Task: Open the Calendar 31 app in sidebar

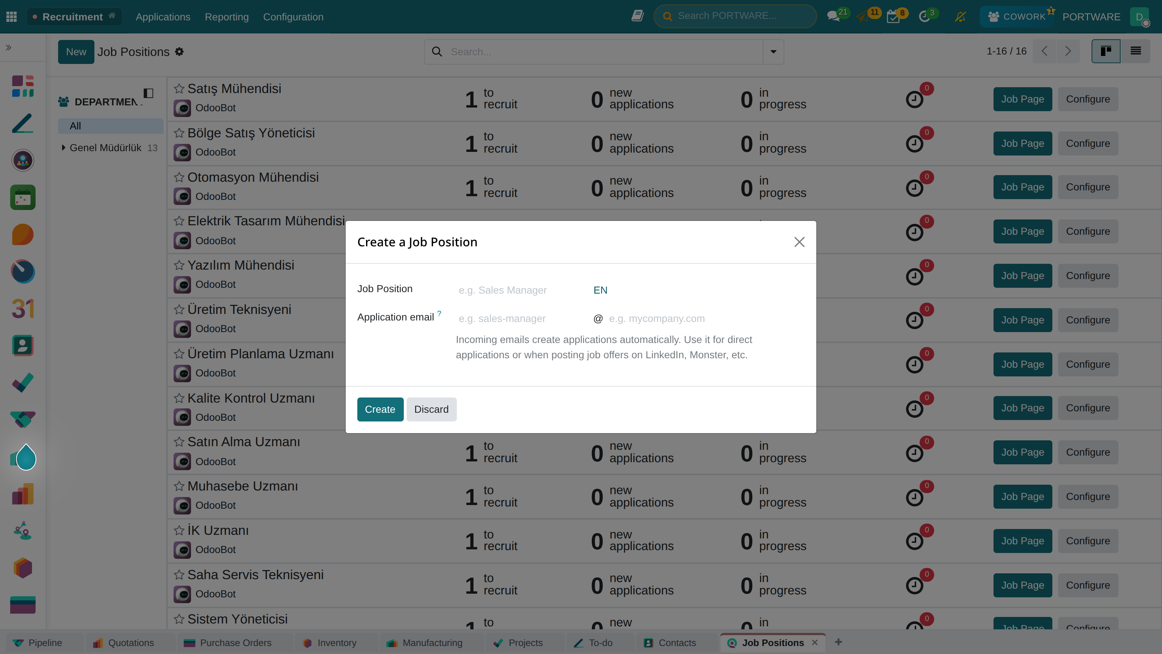Action: point(23,309)
